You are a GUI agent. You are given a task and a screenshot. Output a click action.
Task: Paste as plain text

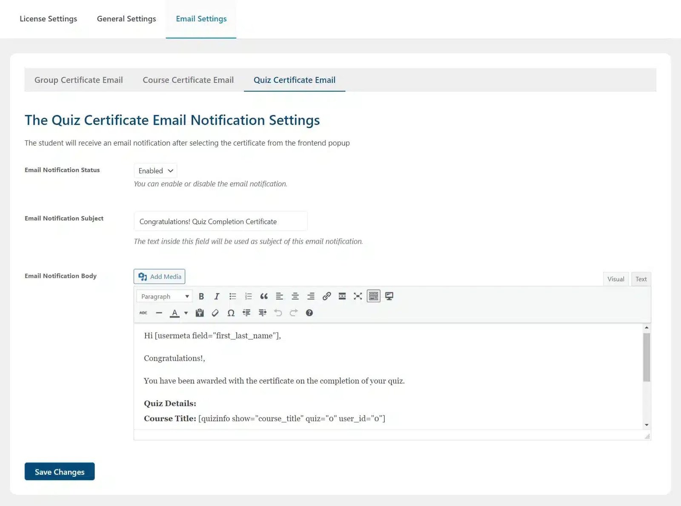200,313
